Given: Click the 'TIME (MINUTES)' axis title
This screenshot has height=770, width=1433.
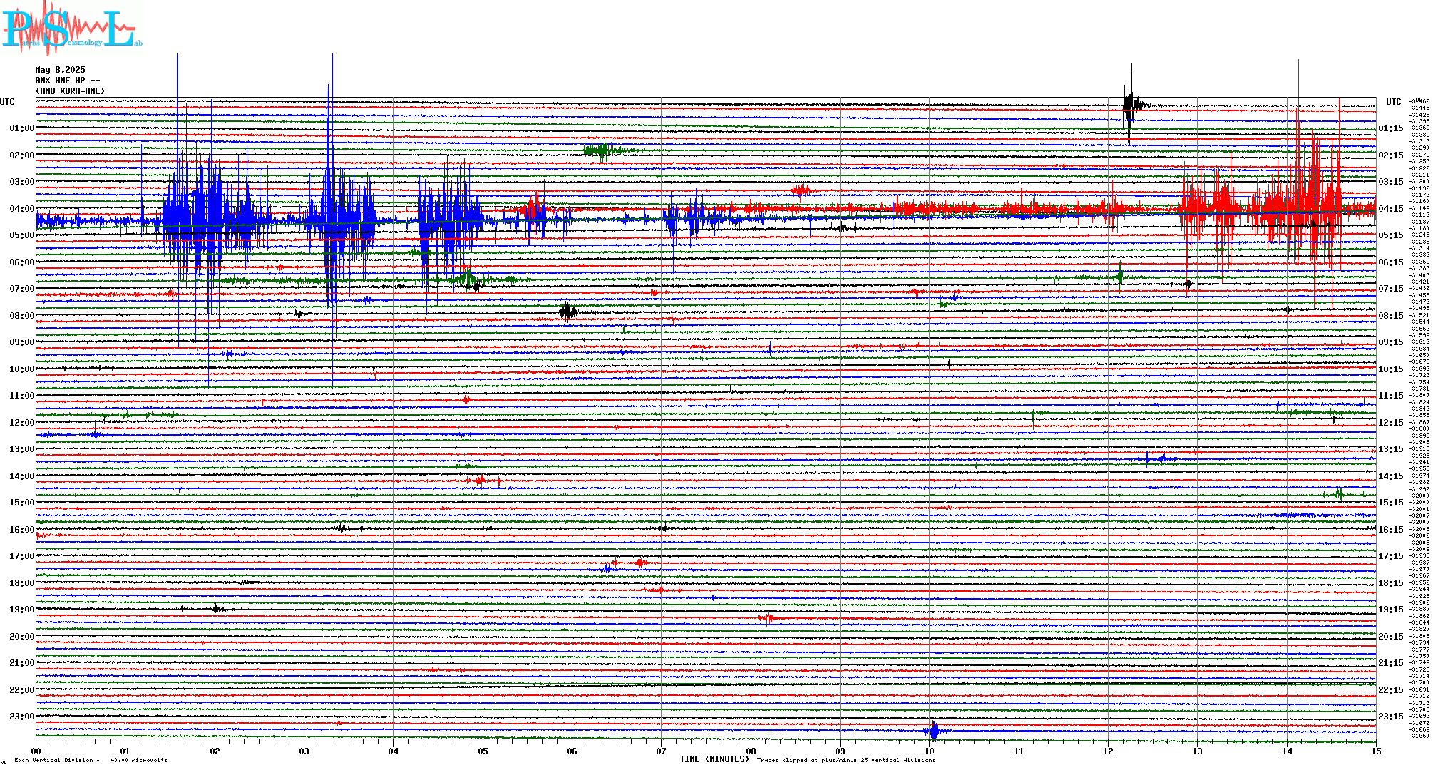Looking at the screenshot, I should coord(714,759).
